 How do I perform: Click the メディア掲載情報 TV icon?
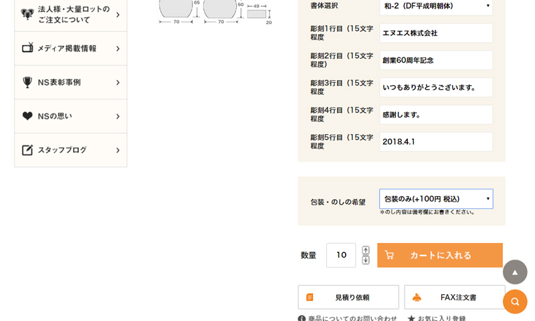pyautogui.click(x=27, y=48)
